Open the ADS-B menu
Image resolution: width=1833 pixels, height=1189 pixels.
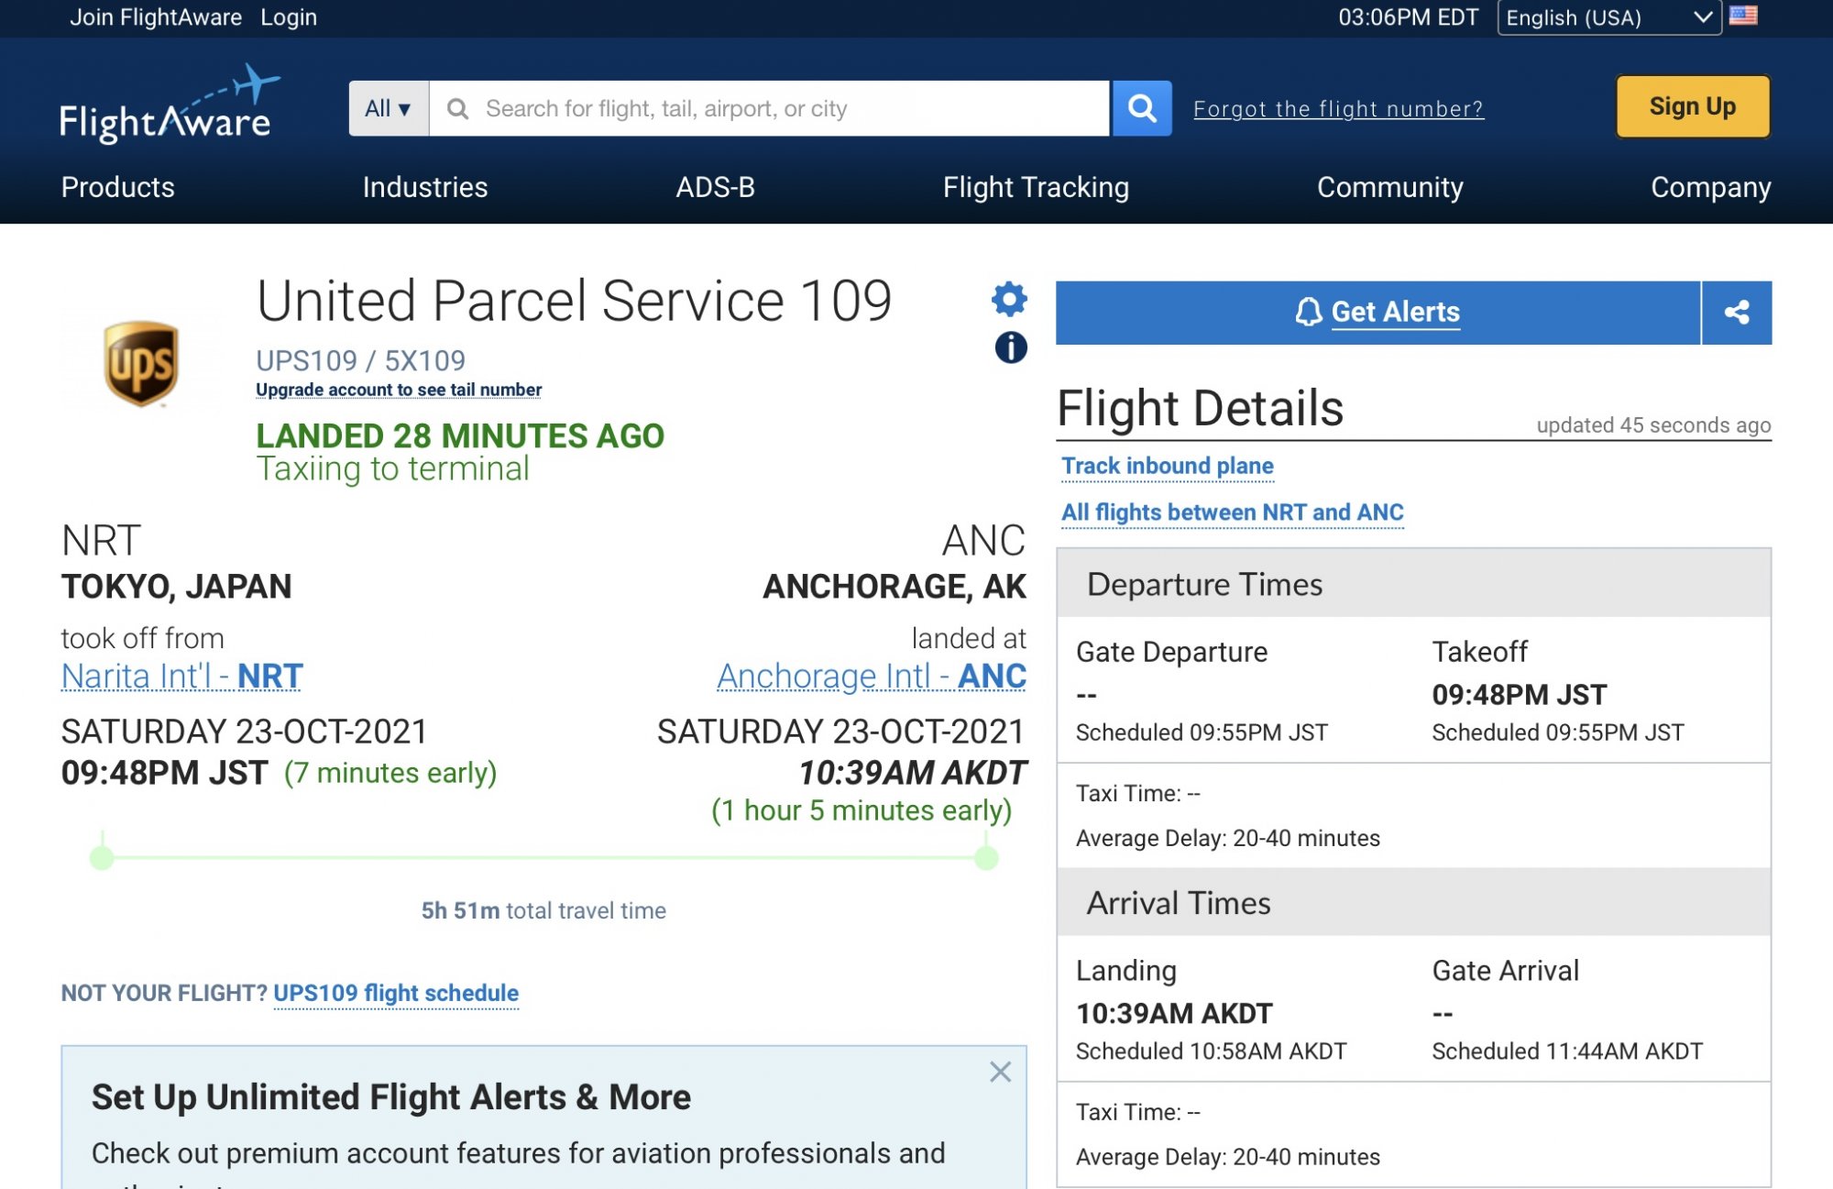[715, 187]
